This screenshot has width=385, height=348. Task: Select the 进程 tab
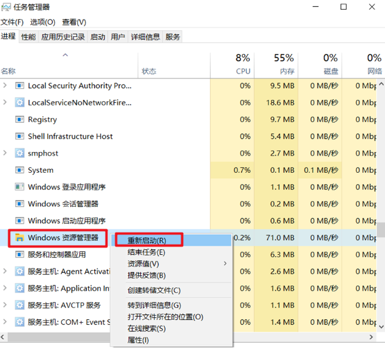[9, 36]
